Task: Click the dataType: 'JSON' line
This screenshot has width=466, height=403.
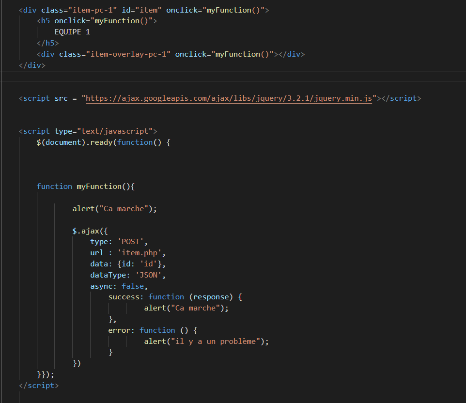Action: point(128,275)
